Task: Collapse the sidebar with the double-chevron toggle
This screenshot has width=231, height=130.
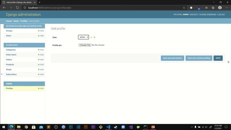Action: 2,74
